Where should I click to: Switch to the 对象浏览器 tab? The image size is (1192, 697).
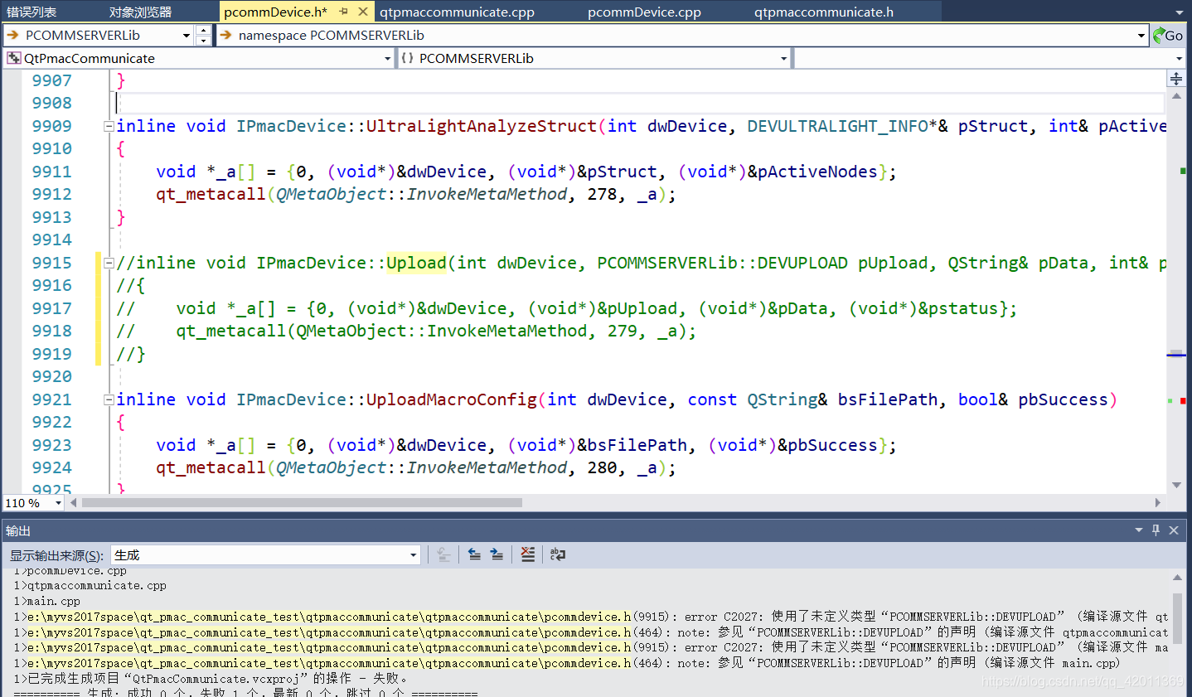pos(140,12)
